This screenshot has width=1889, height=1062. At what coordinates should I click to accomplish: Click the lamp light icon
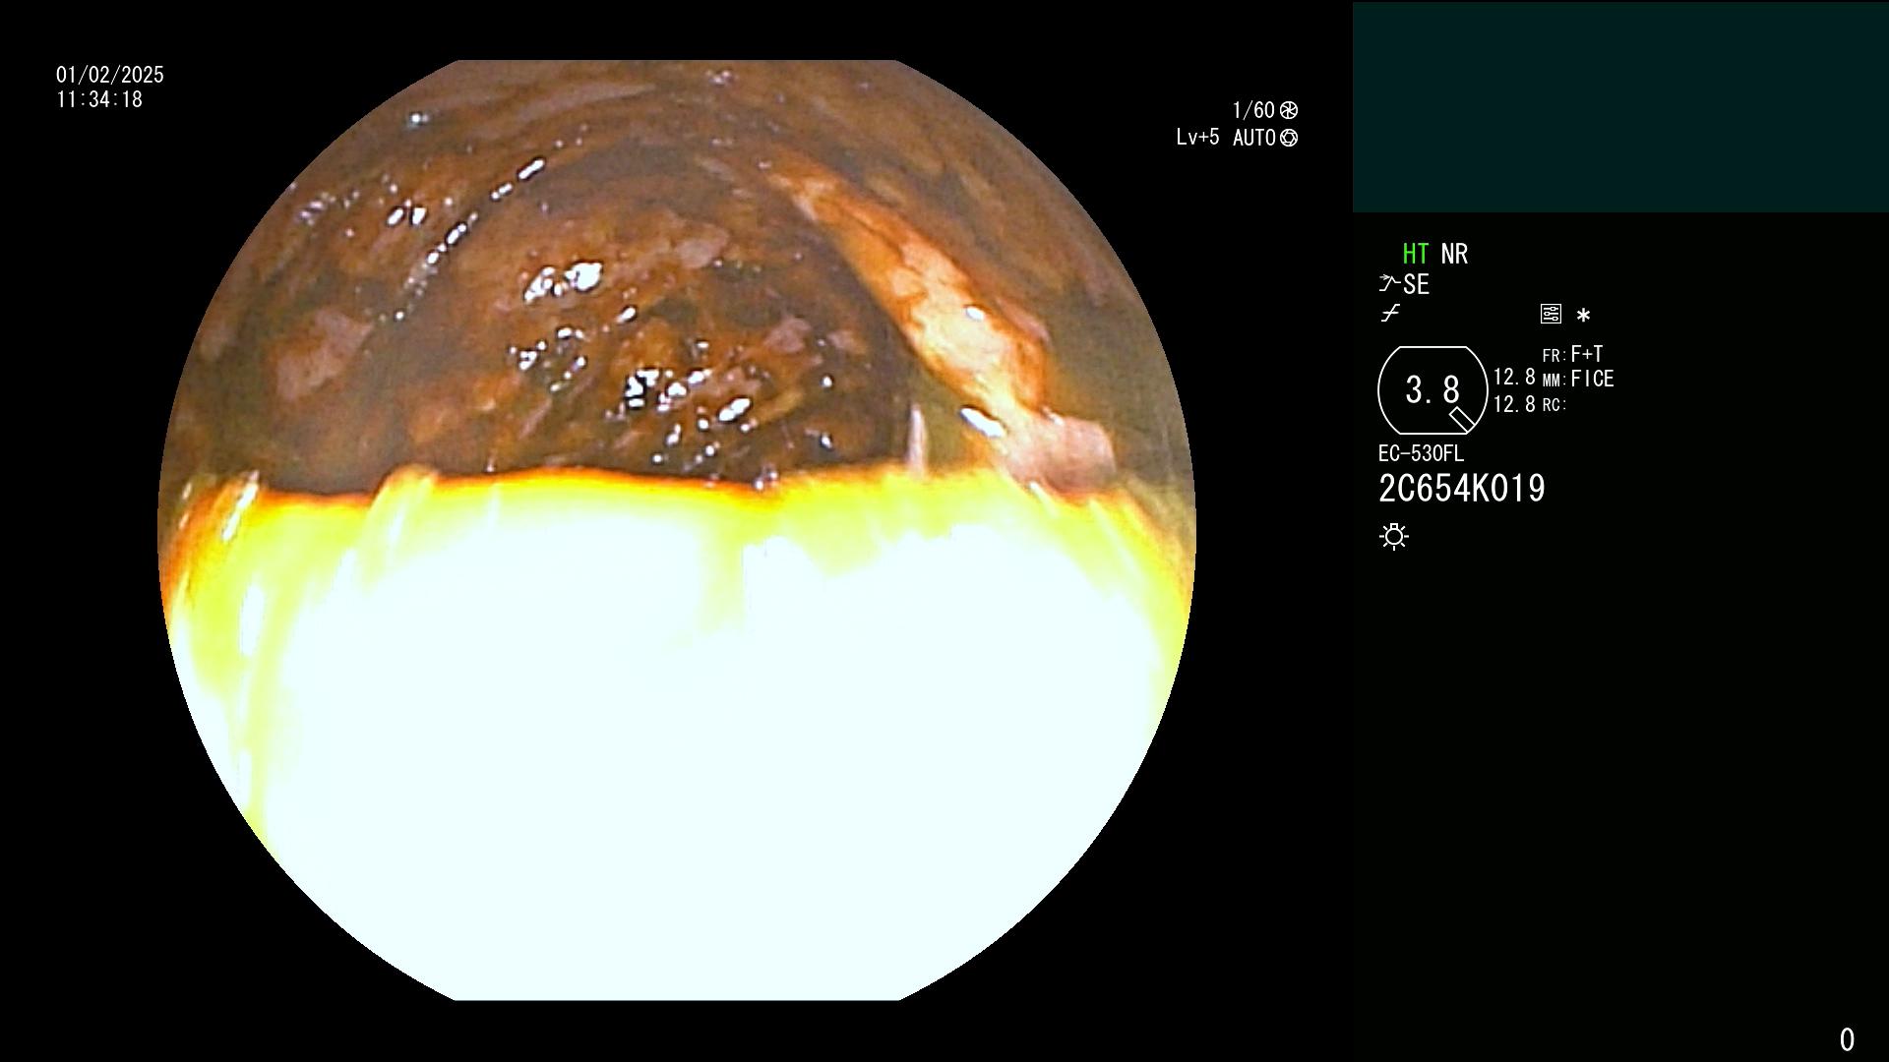[x=1394, y=536]
